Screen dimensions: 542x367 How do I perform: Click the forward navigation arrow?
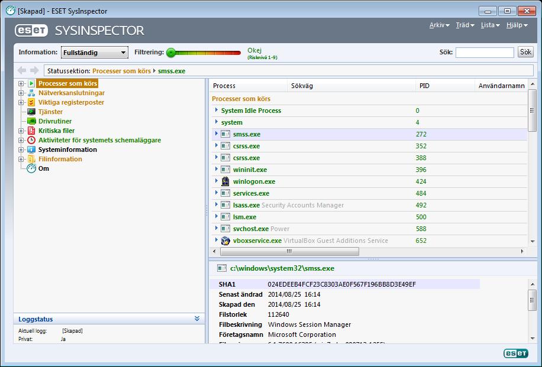pos(34,70)
